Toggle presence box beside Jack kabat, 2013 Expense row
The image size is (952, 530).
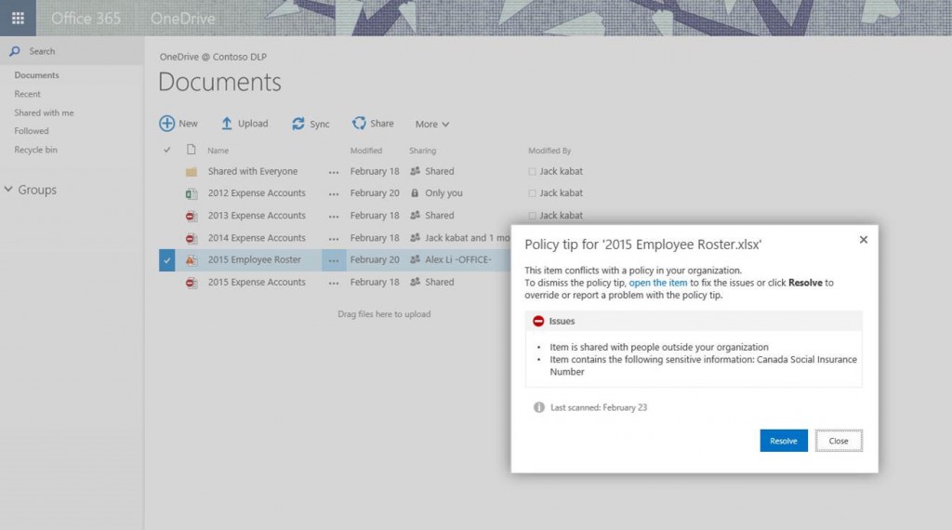[x=533, y=216]
